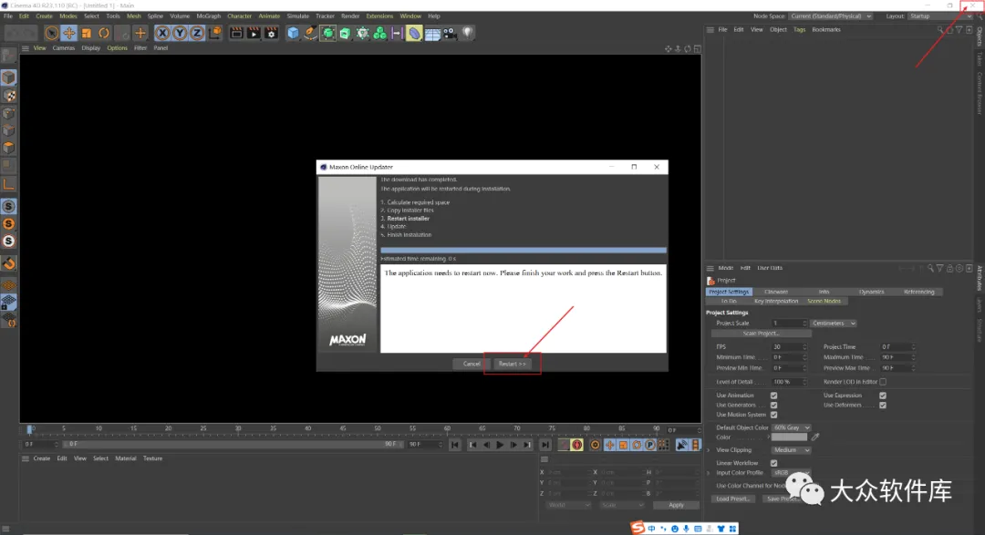Image resolution: width=985 pixels, height=535 pixels.
Task: Toggle the X axis lock icon
Action: (x=162, y=33)
